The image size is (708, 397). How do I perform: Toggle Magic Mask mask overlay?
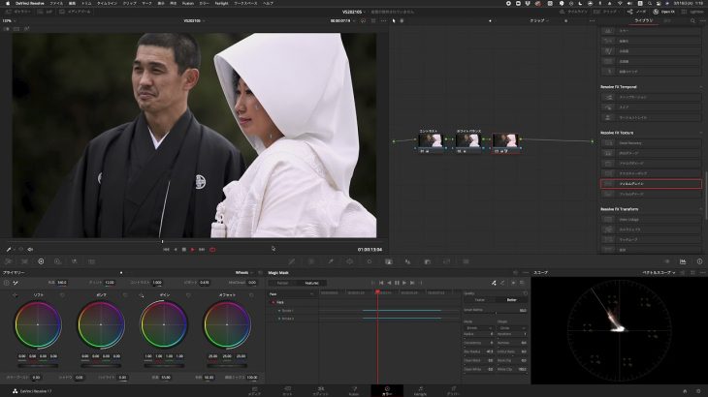click(513, 283)
